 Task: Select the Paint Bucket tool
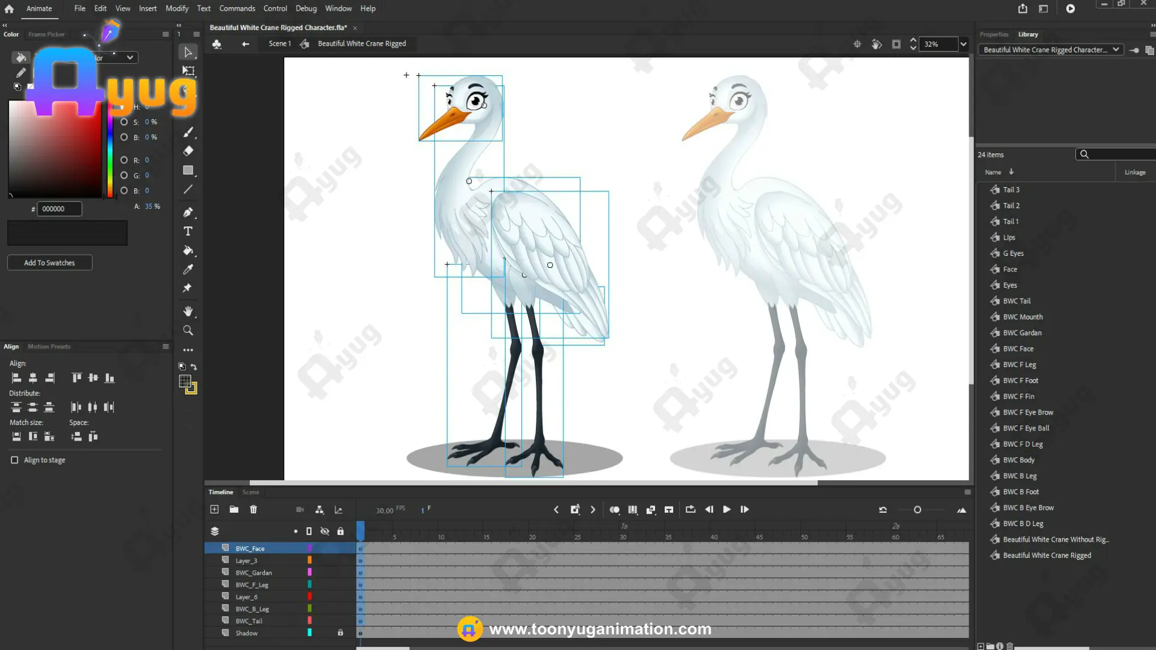[x=188, y=250]
